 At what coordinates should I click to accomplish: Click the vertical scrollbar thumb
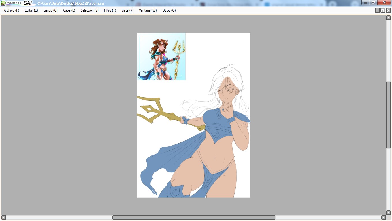coord(388,115)
